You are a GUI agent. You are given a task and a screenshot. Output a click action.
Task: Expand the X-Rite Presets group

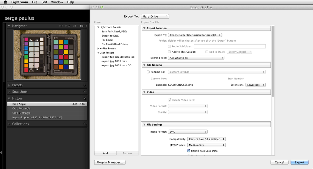pyautogui.click(x=98, y=48)
